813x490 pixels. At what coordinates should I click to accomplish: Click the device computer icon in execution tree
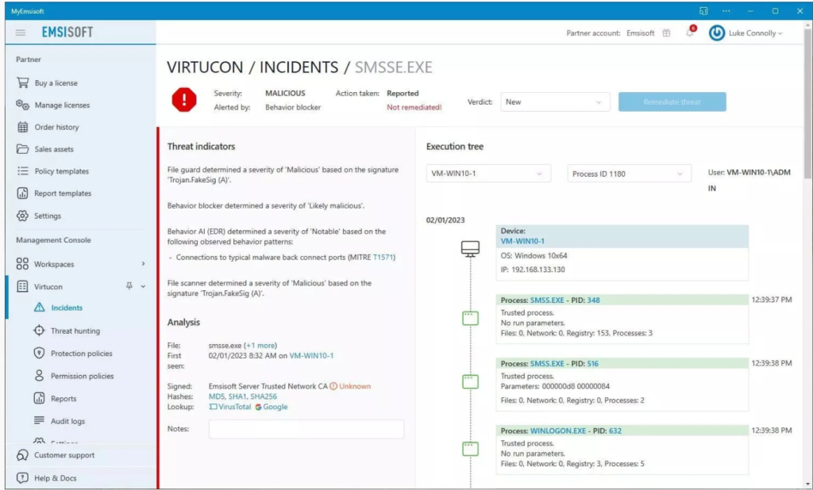tap(470, 249)
